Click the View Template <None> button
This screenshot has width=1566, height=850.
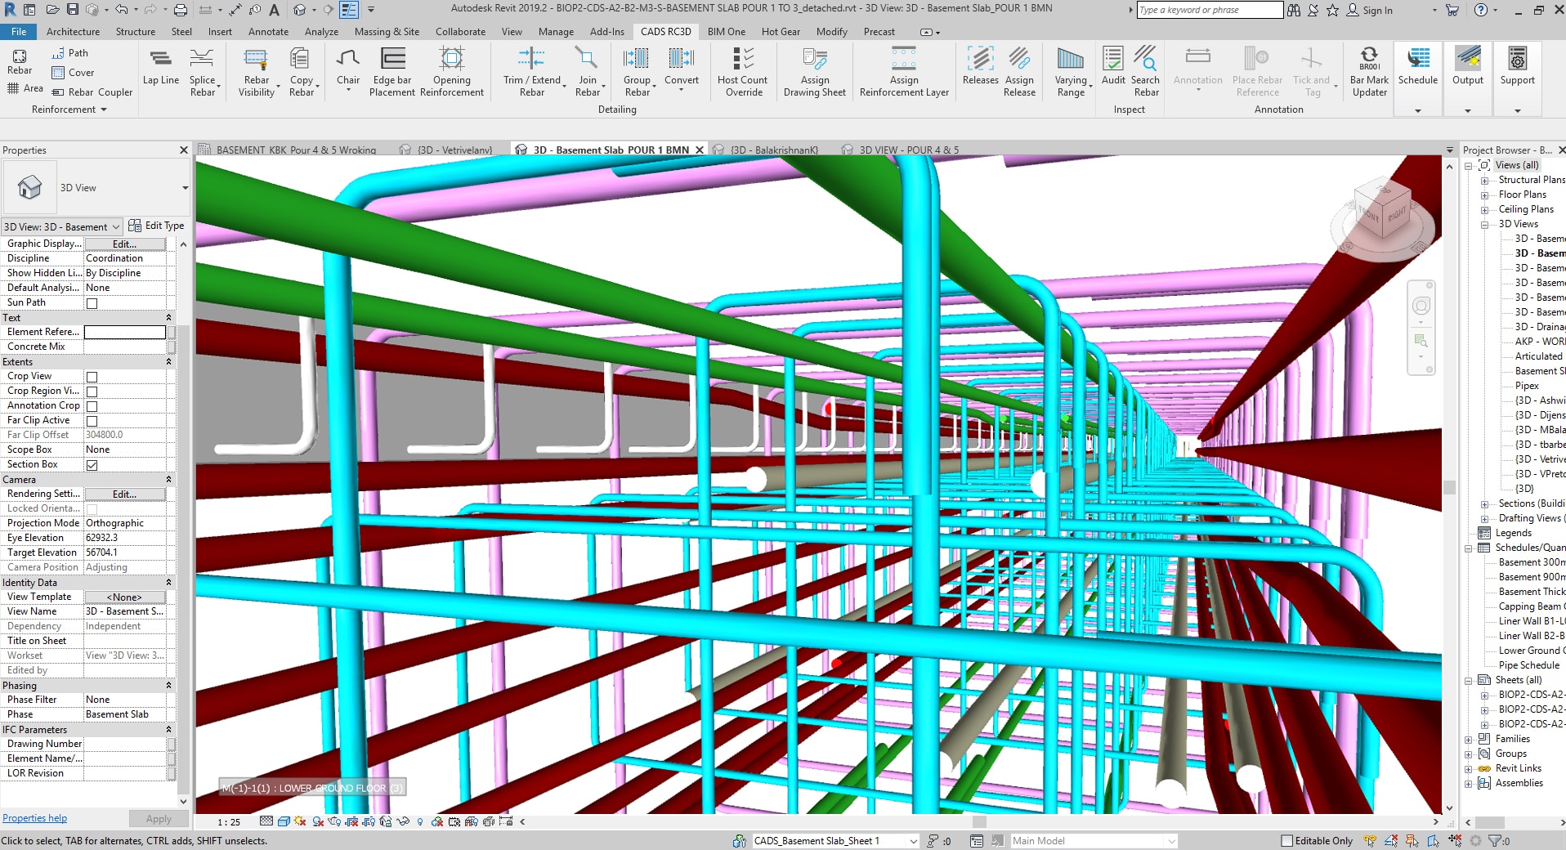125,597
